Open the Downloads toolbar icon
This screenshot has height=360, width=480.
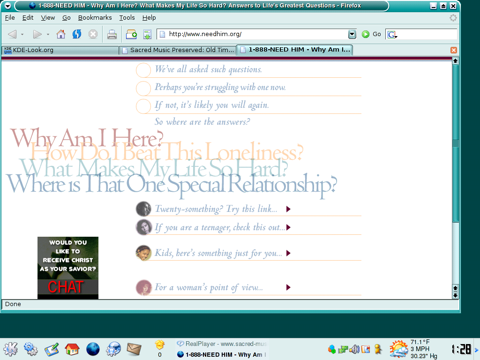147,34
